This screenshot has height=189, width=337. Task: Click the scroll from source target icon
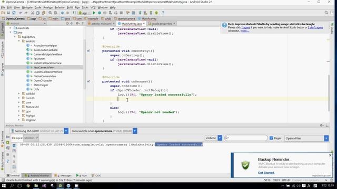click(x=67, y=23)
